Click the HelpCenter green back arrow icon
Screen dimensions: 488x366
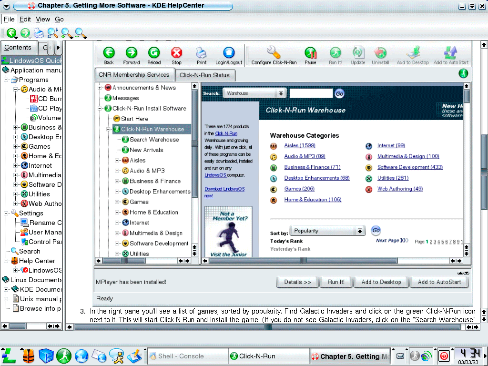10,33
